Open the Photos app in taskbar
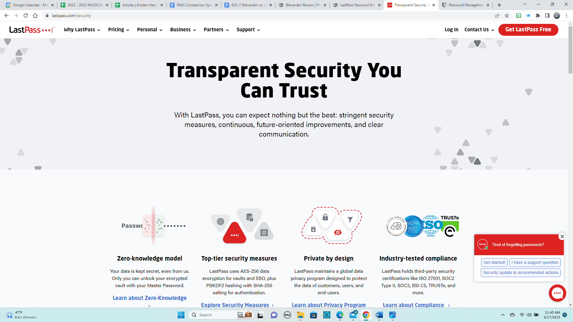573x322 pixels. [392, 315]
